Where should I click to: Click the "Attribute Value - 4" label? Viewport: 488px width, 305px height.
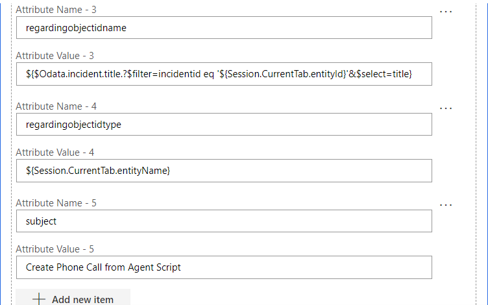[x=56, y=152]
